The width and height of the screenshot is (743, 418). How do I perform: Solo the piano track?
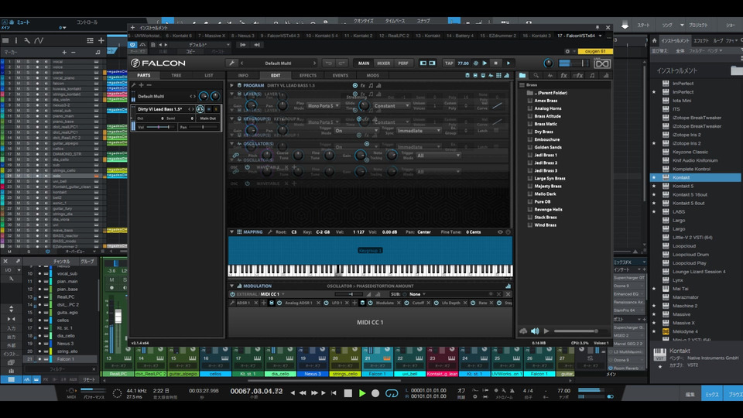[28, 73]
